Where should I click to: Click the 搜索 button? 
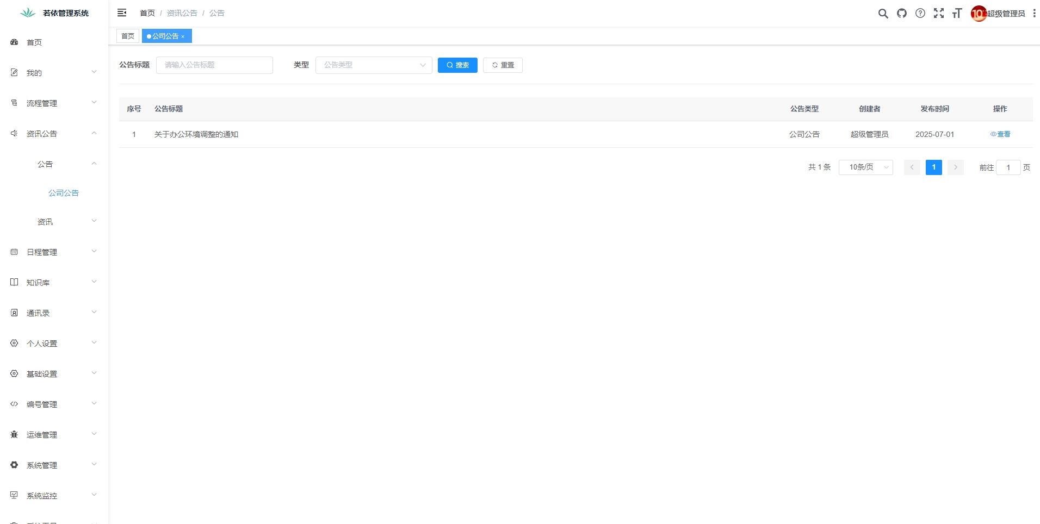click(457, 65)
